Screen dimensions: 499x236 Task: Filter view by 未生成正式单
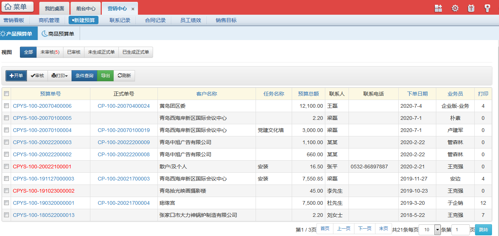click(101, 52)
